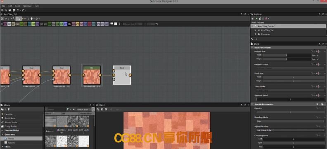Viewport: 327px width, 149px height.
Task: Open the Tools menu
Action: pyautogui.click(x=17, y=6)
